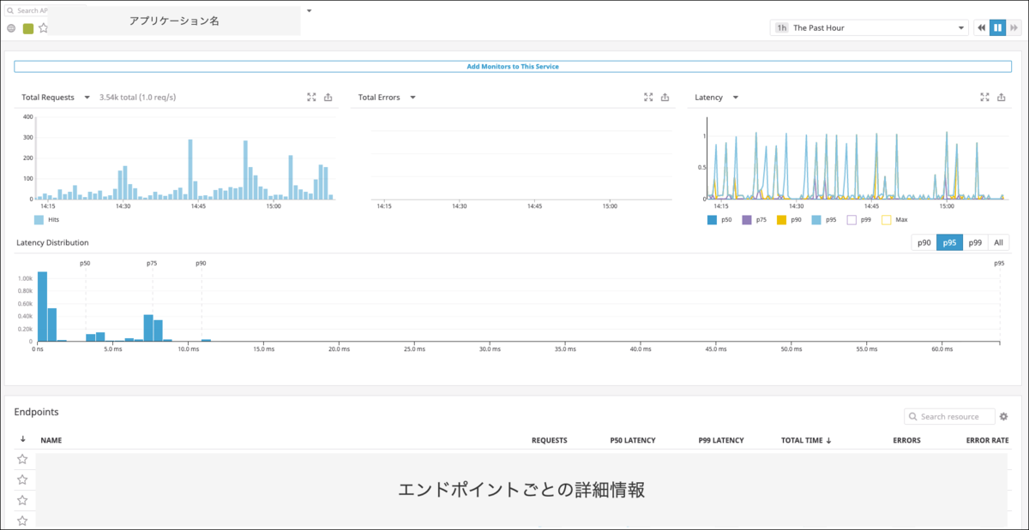Select the p99 latency distribution option
The height and width of the screenshot is (530, 1029).
pyautogui.click(x=975, y=243)
